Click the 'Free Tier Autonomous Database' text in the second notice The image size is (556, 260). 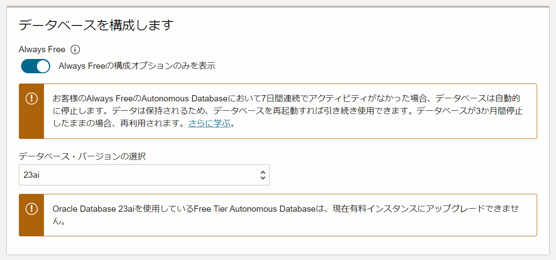click(255, 209)
